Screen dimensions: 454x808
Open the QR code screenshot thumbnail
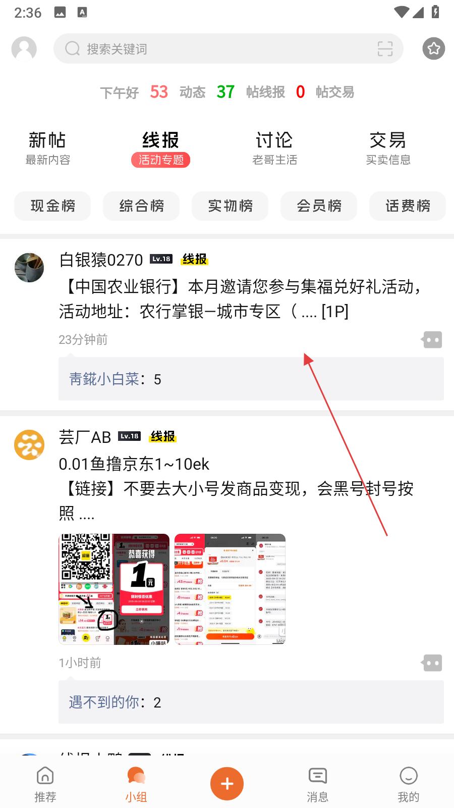click(114, 589)
